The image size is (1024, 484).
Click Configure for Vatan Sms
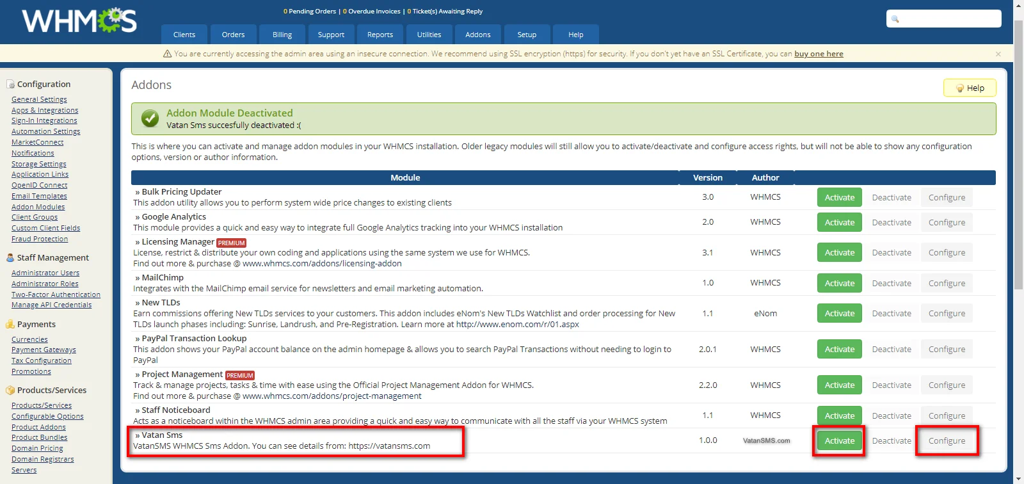(x=947, y=440)
